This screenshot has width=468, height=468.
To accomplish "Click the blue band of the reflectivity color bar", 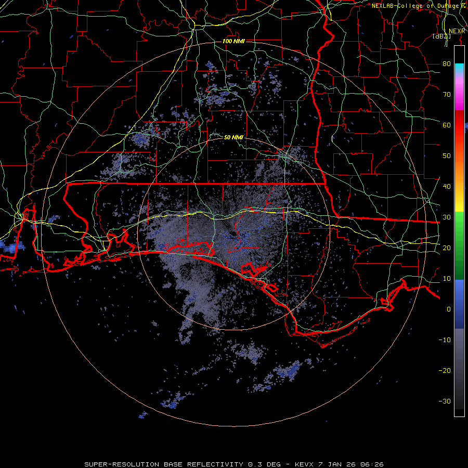I will [x=459, y=304].
